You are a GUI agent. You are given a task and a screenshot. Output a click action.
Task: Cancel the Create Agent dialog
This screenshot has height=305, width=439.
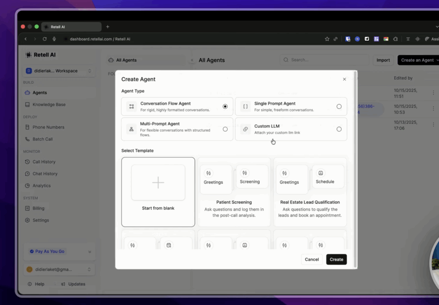pos(312,259)
